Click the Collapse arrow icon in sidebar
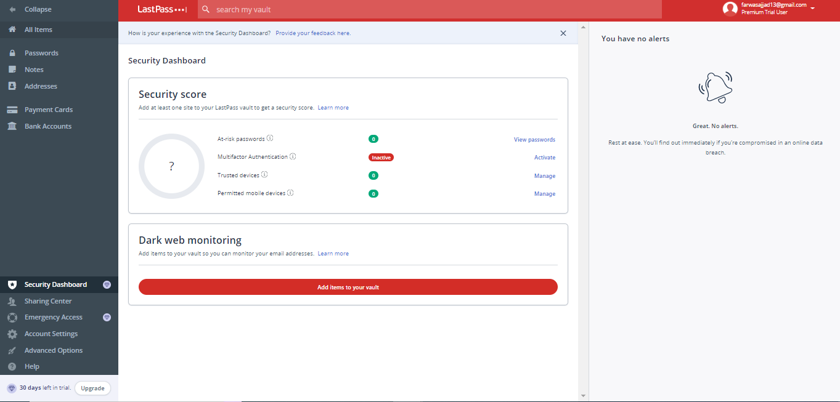The image size is (840, 402). pyautogui.click(x=12, y=10)
